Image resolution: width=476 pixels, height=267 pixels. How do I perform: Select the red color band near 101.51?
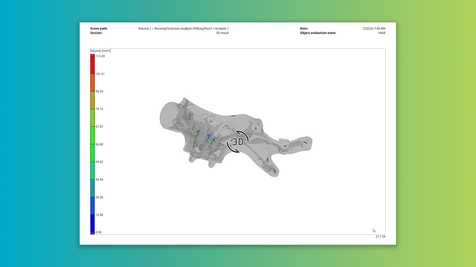click(x=93, y=65)
